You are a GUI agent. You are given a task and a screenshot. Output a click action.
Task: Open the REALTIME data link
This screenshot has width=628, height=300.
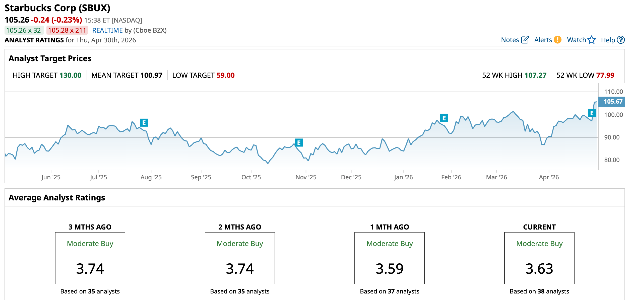point(107,30)
